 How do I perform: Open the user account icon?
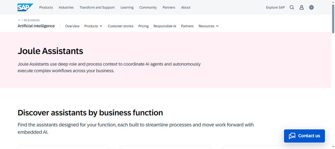click(301, 8)
